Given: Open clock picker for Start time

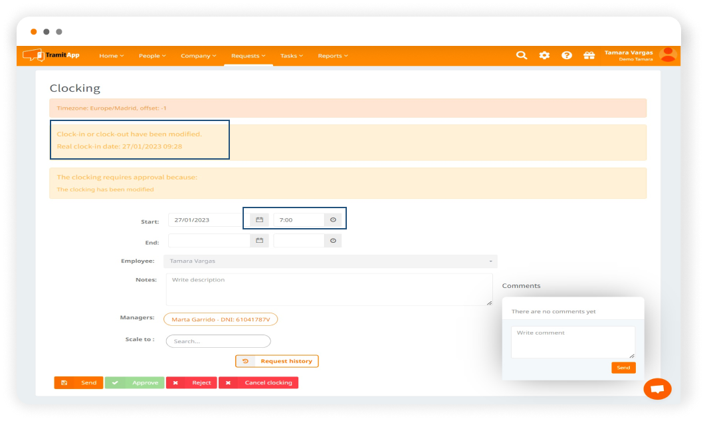Looking at the screenshot, I should (333, 219).
